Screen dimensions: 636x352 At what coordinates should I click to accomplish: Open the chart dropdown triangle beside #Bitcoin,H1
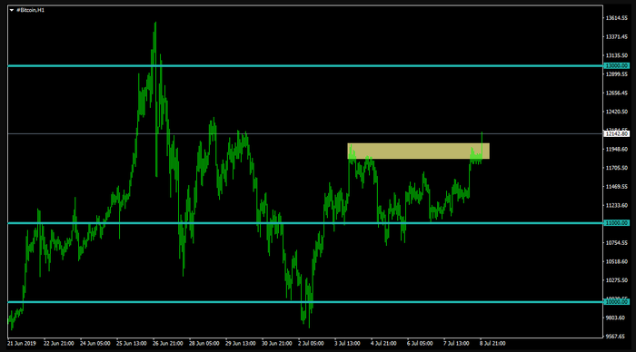click(12, 10)
